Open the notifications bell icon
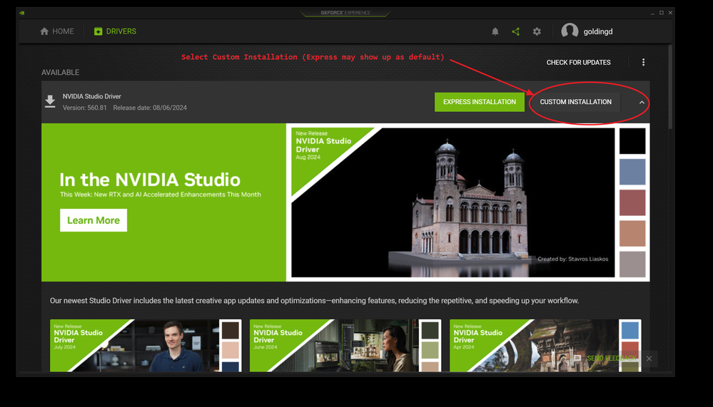This screenshot has height=407, width=713. click(495, 31)
